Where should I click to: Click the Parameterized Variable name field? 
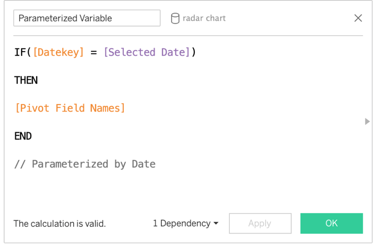coord(87,18)
